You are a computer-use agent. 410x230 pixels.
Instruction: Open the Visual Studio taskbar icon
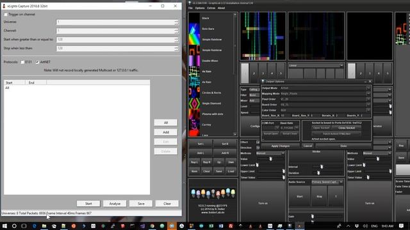[142, 226]
